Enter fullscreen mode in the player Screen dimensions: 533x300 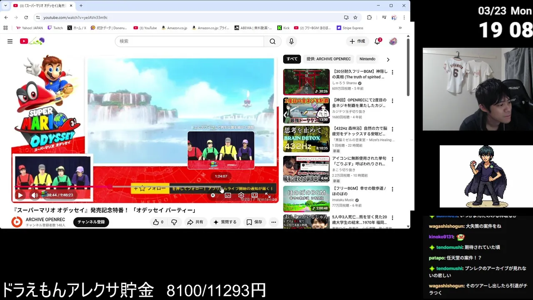(x=268, y=195)
